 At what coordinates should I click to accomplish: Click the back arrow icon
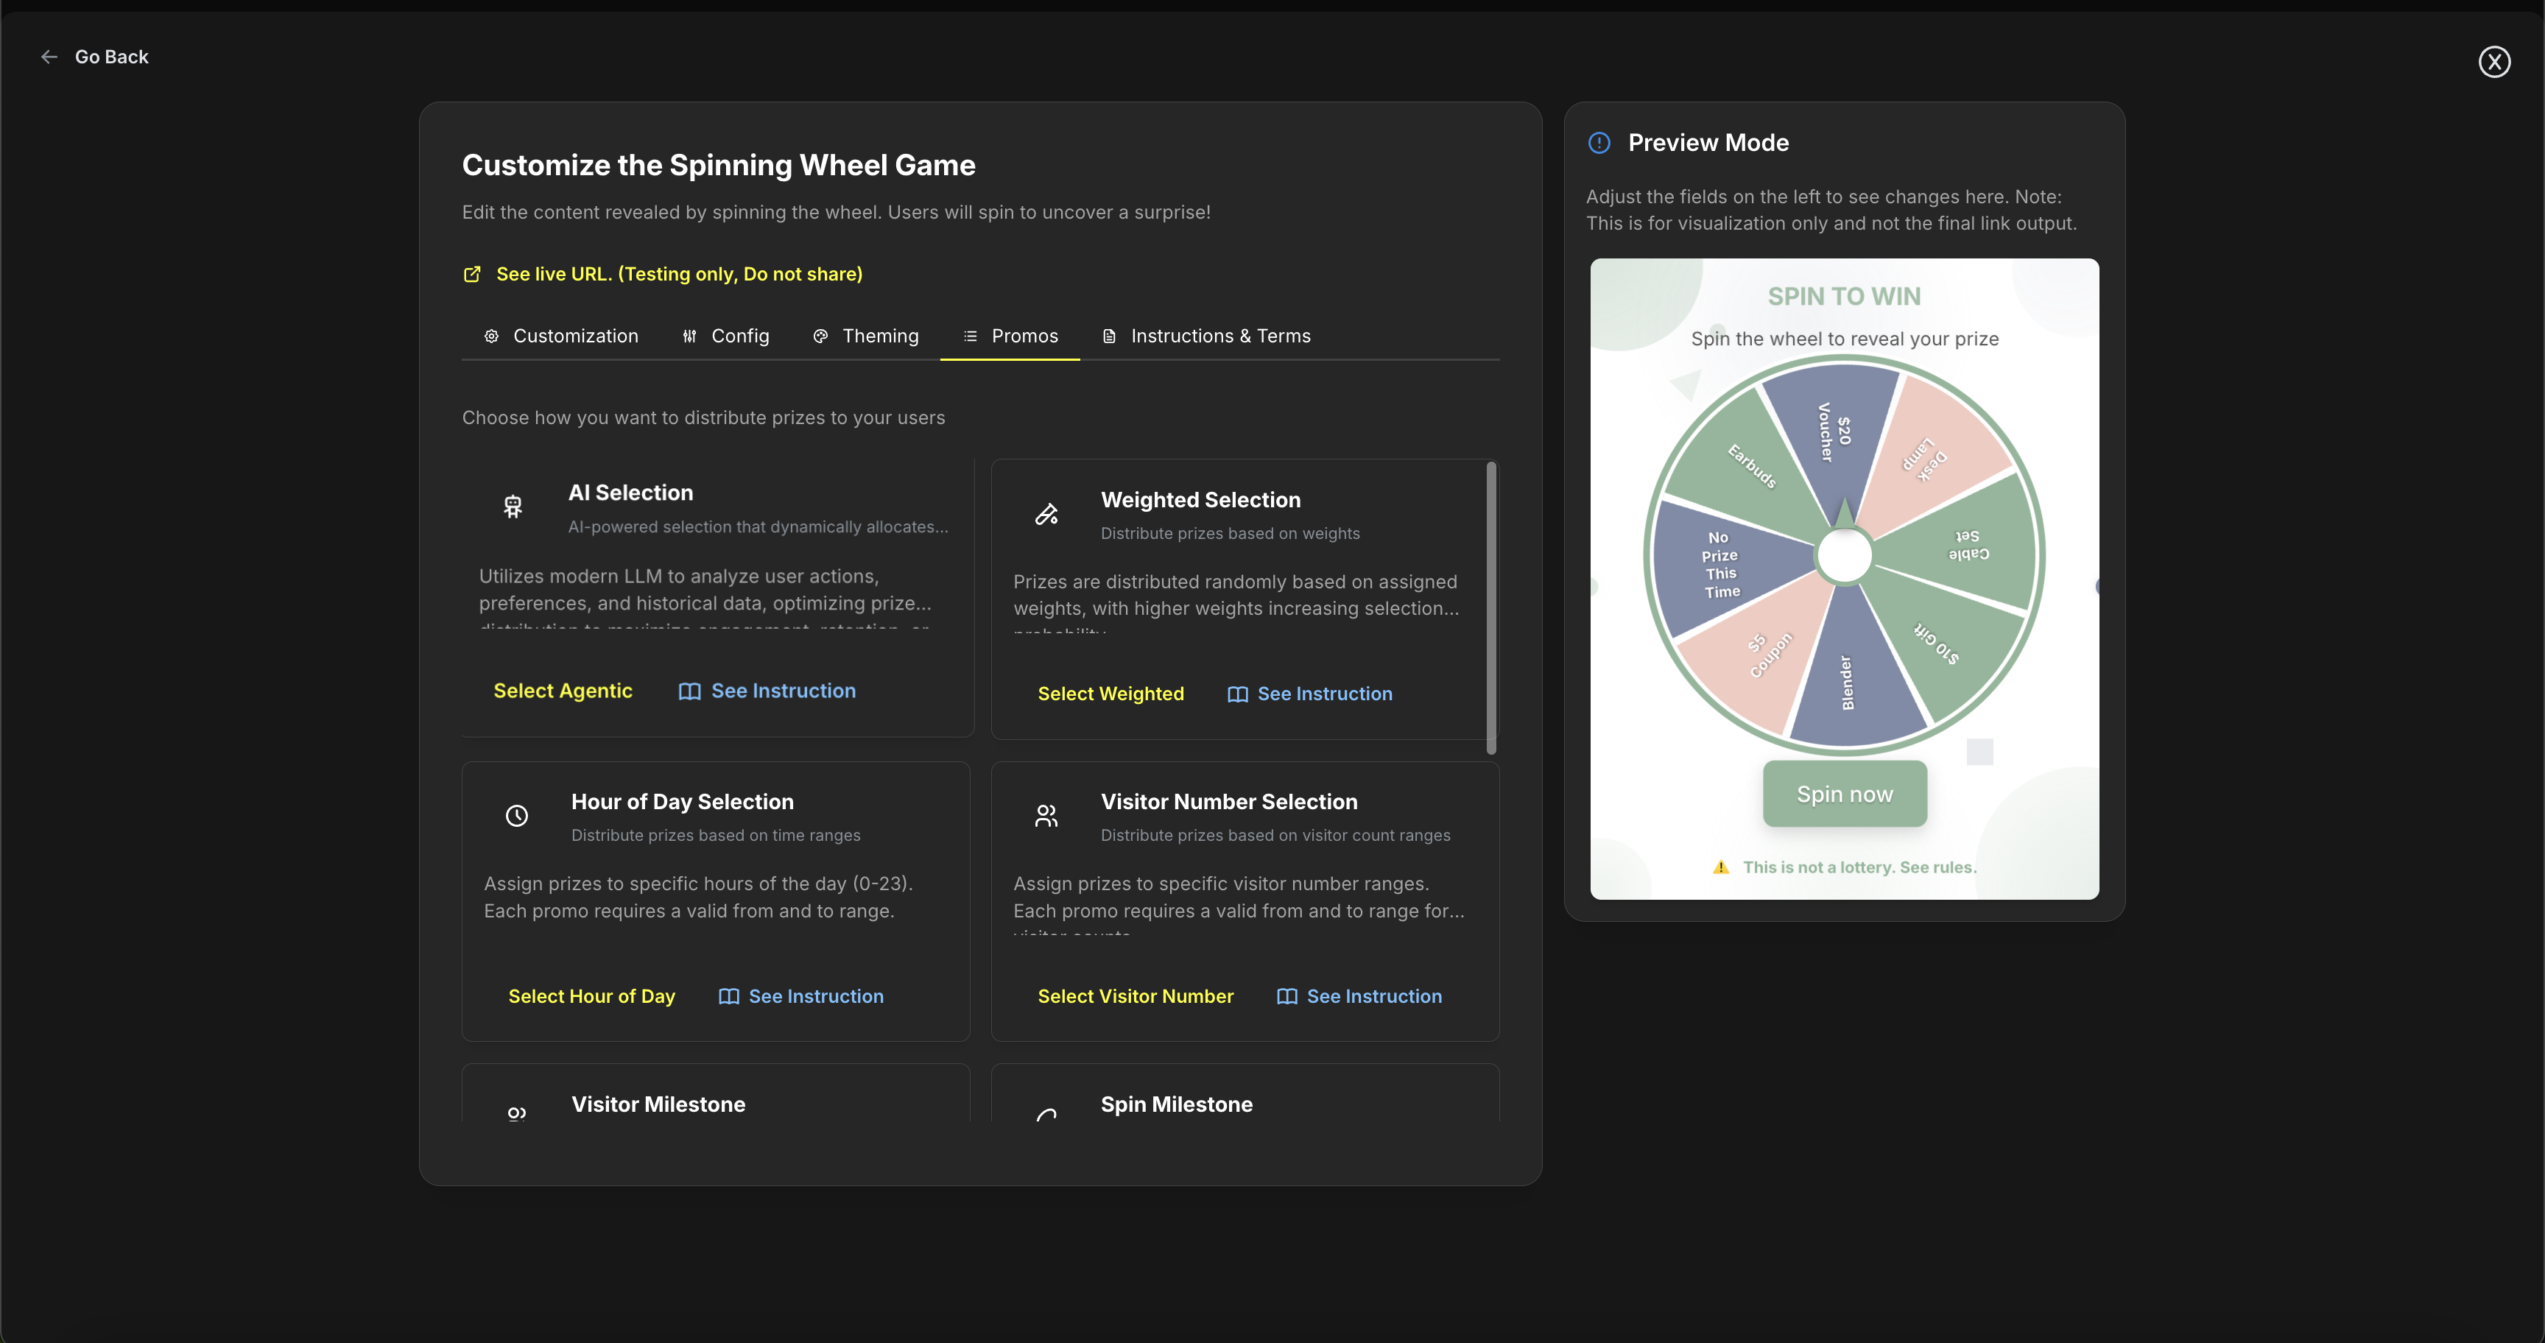tap(49, 57)
